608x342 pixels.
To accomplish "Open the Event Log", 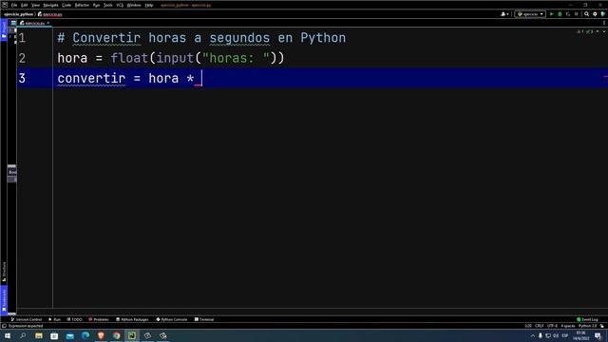I will tap(587, 319).
